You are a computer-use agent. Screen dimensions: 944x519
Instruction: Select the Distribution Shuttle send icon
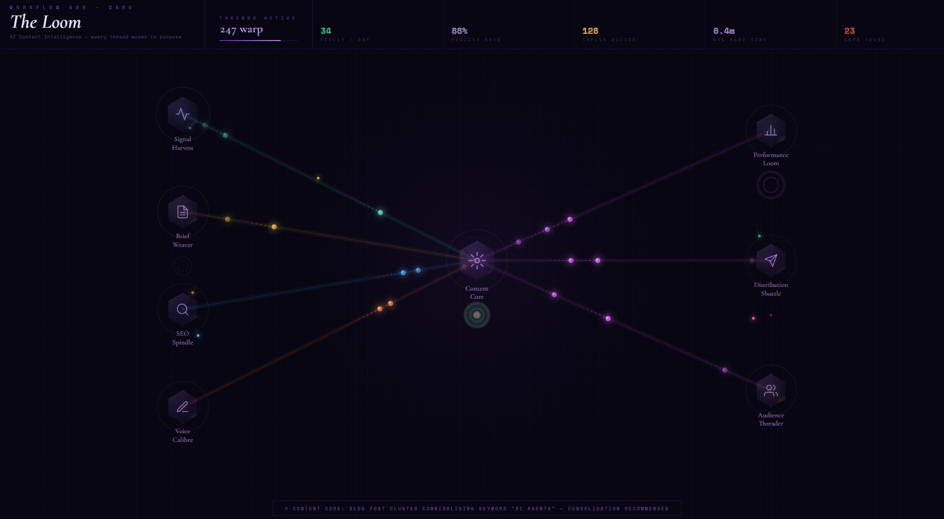pyautogui.click(x=770, y=260)
